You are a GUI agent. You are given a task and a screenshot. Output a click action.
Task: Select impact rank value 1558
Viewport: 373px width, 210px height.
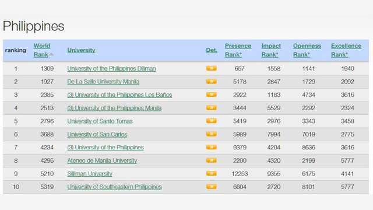(x=274, y=69)
